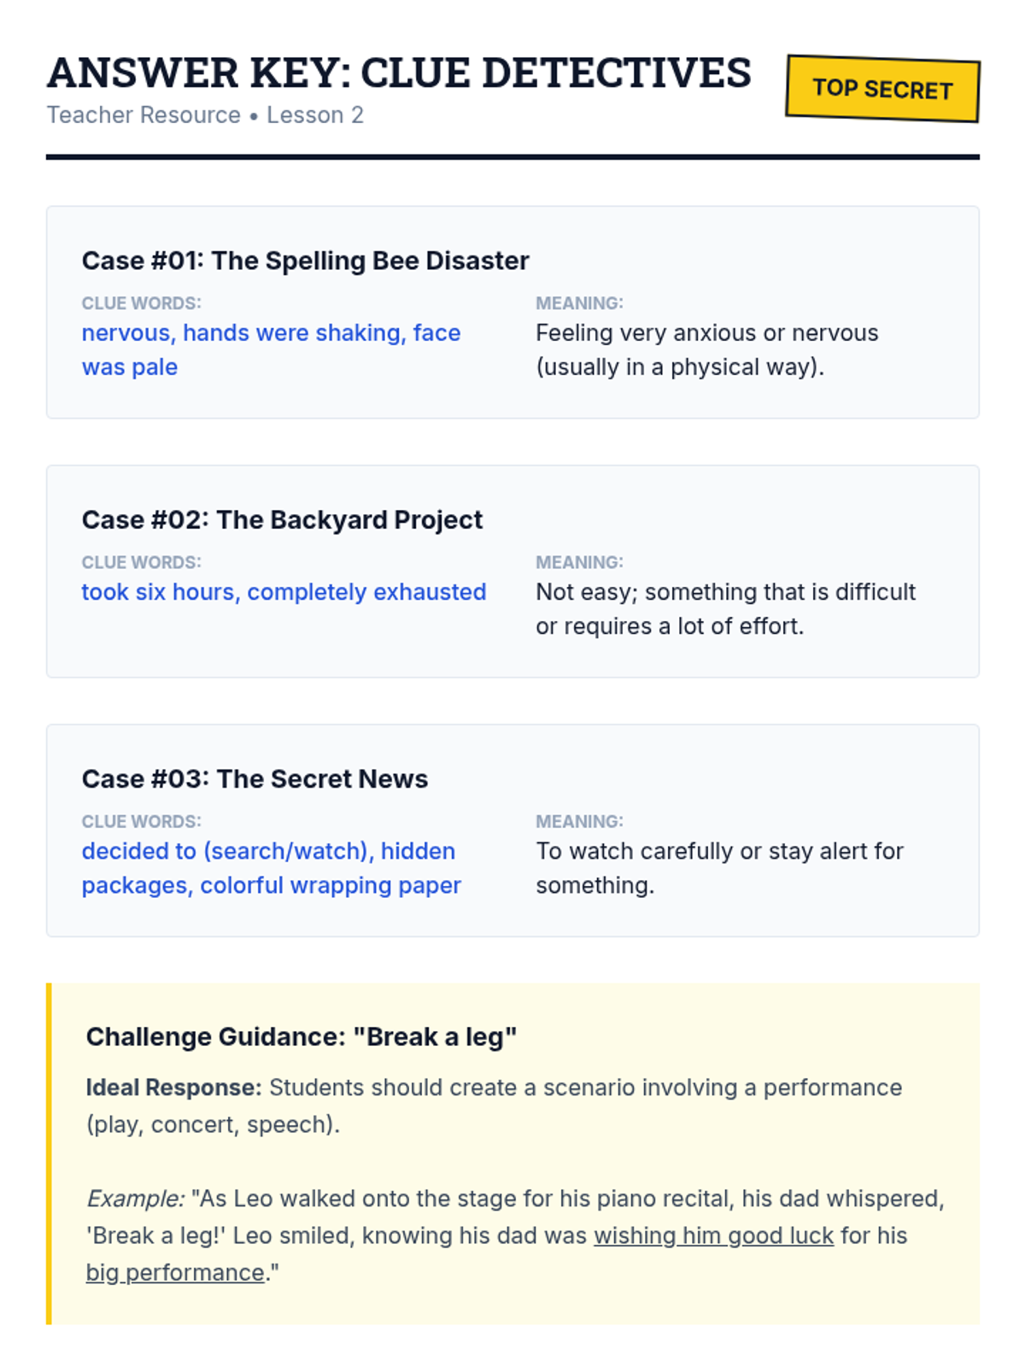Select the Case #03 Secret News heading
Viewport: 1025px width, 1367px height.
(x=255, y=779)
